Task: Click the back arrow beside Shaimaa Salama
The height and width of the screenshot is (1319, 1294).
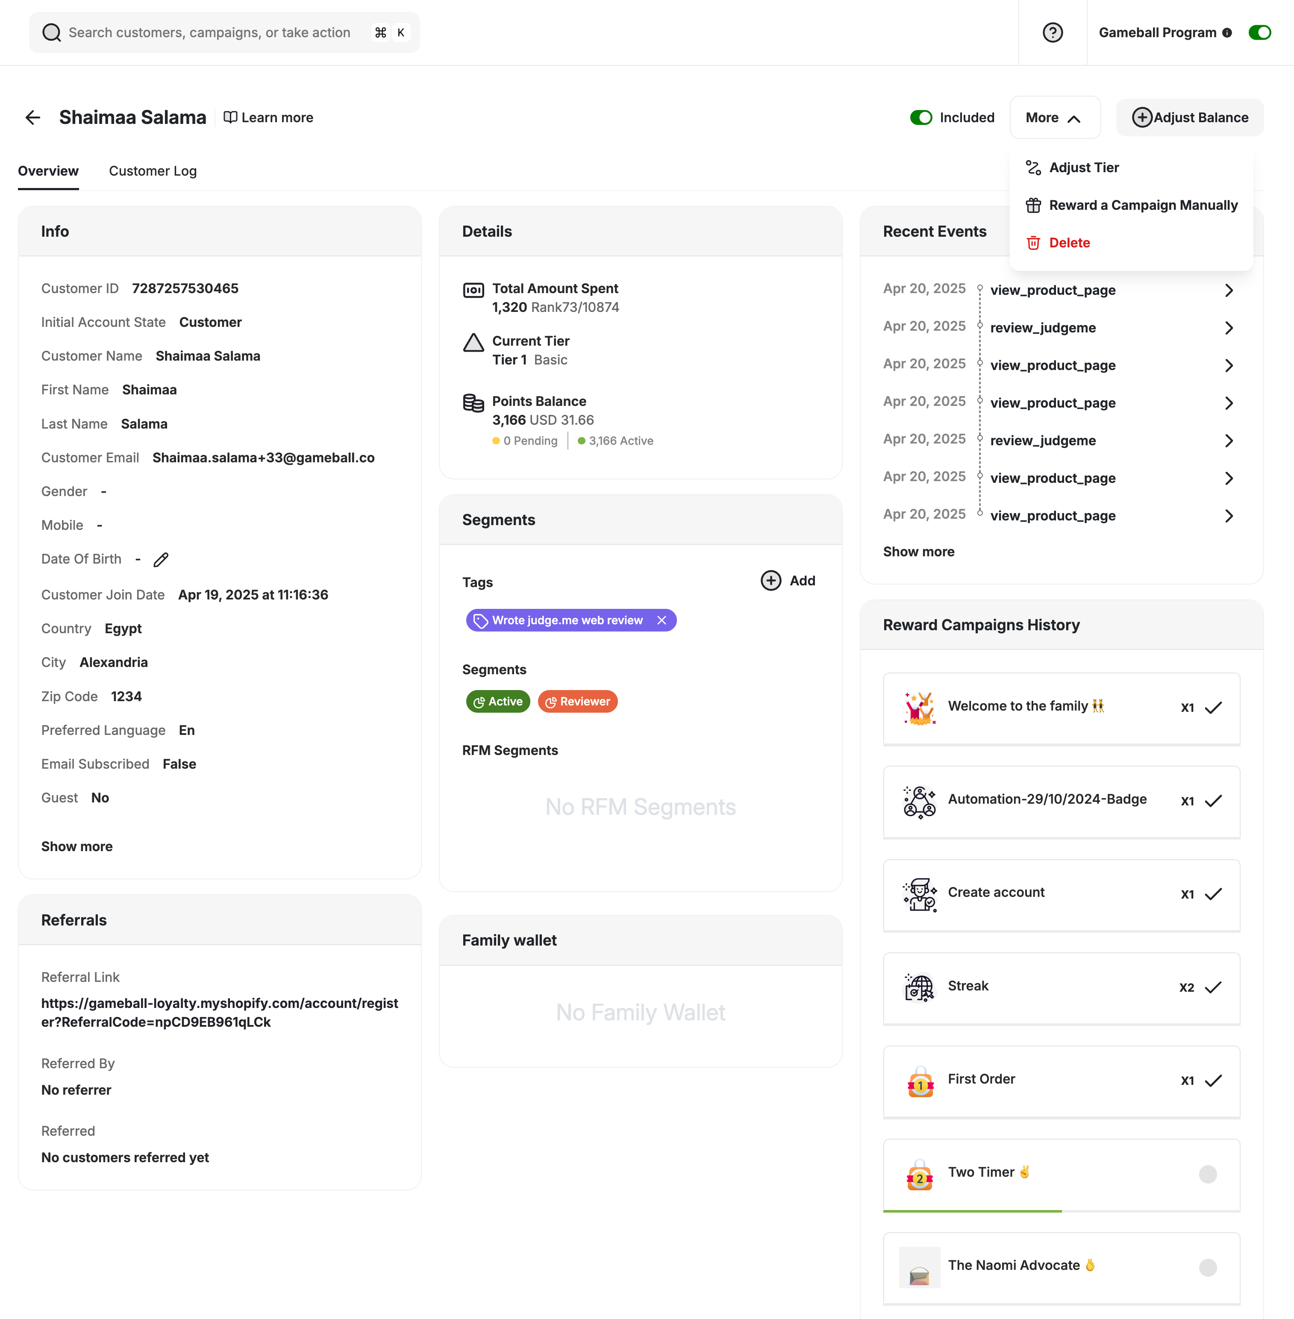Action: [x=32, y=117]
